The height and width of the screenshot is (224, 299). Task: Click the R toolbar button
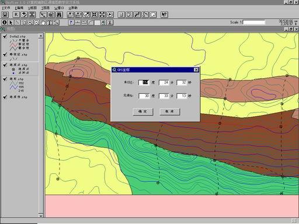tap(16, 15)
